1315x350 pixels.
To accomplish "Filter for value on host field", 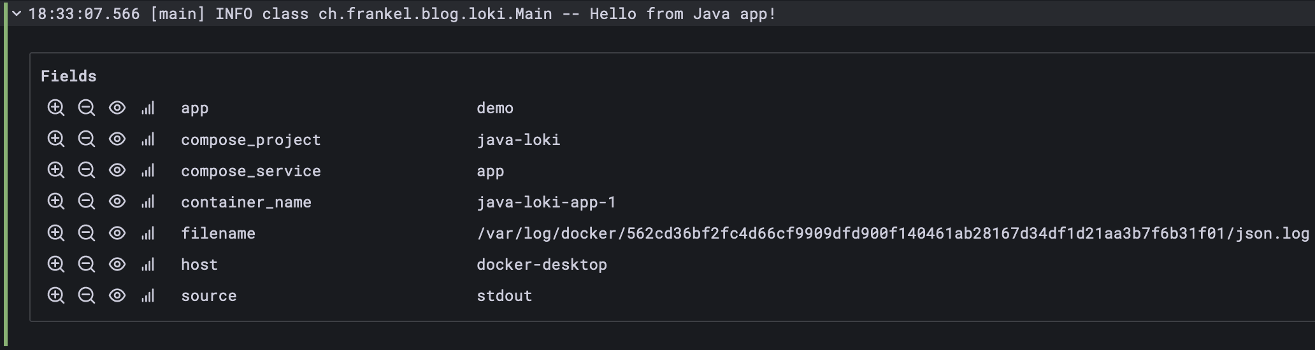I will 56,264.
